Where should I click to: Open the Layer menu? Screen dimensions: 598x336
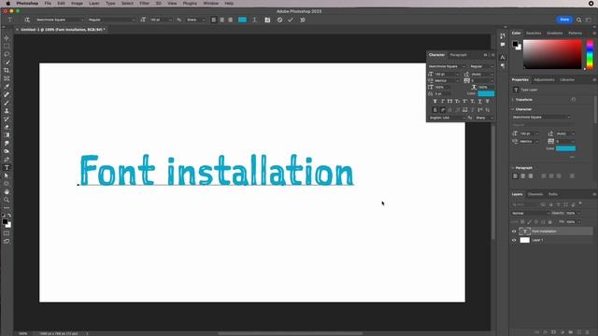(93, 4)
